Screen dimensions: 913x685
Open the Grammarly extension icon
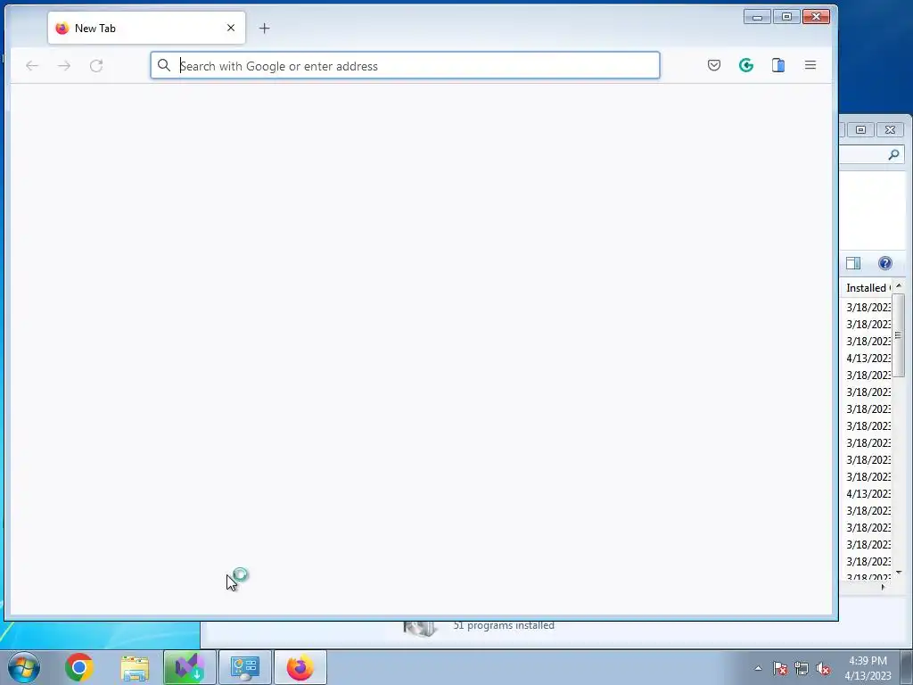(746, 65)
